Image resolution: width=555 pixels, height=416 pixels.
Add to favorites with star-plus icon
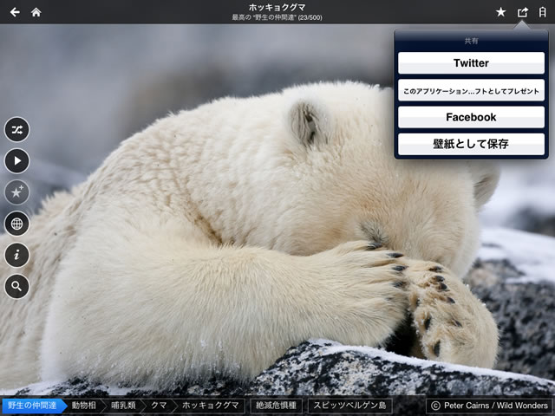(16, 192)
